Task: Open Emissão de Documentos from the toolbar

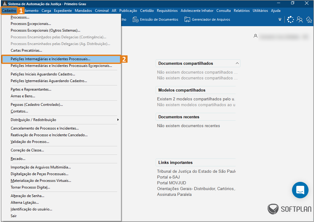Action: pyautogui.click(x=155, y=19)
